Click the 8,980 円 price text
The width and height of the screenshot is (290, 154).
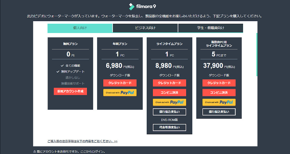(x=169, y=66)
